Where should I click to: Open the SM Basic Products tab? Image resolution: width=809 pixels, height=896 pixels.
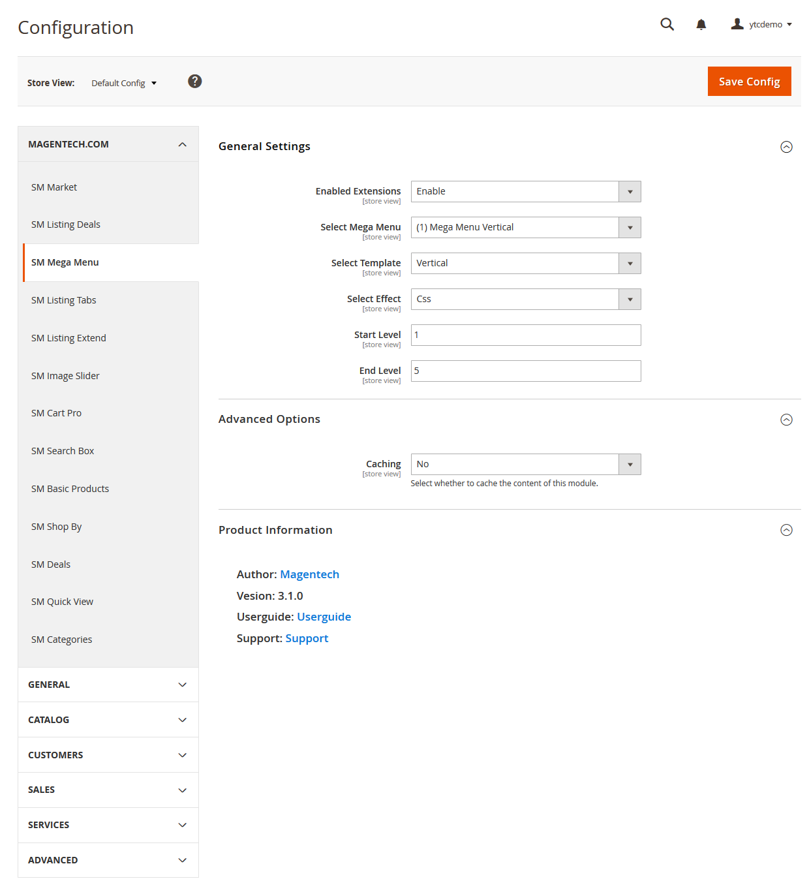(x=108, y=489)
